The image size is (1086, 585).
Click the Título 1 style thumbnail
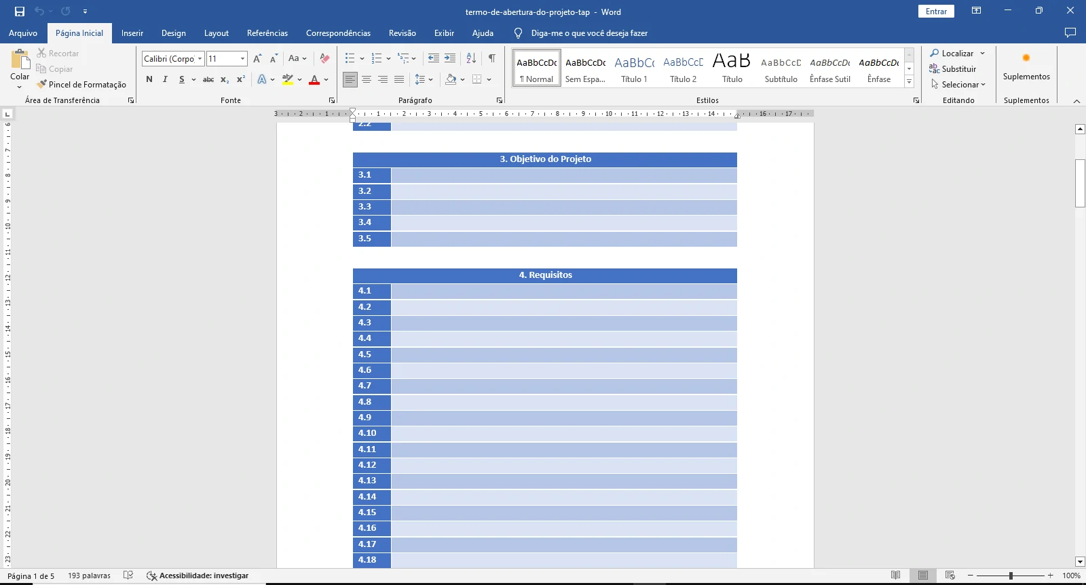[x=634, y=68]
